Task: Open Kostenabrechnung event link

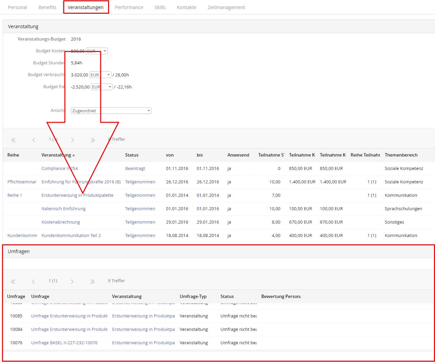Action: coord(61,222)
